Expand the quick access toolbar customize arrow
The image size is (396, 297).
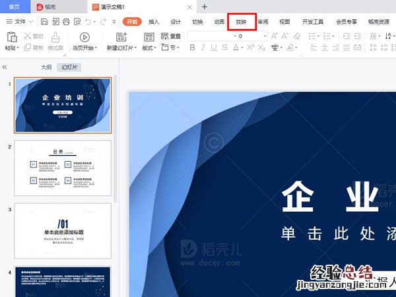click(x=114, y=22)
